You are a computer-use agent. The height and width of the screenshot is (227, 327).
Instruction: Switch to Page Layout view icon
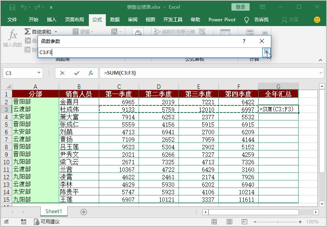tap(229, 222)
